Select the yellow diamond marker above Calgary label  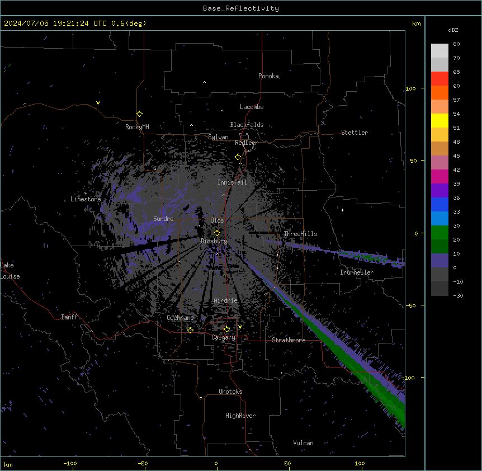tap(226, 329)
